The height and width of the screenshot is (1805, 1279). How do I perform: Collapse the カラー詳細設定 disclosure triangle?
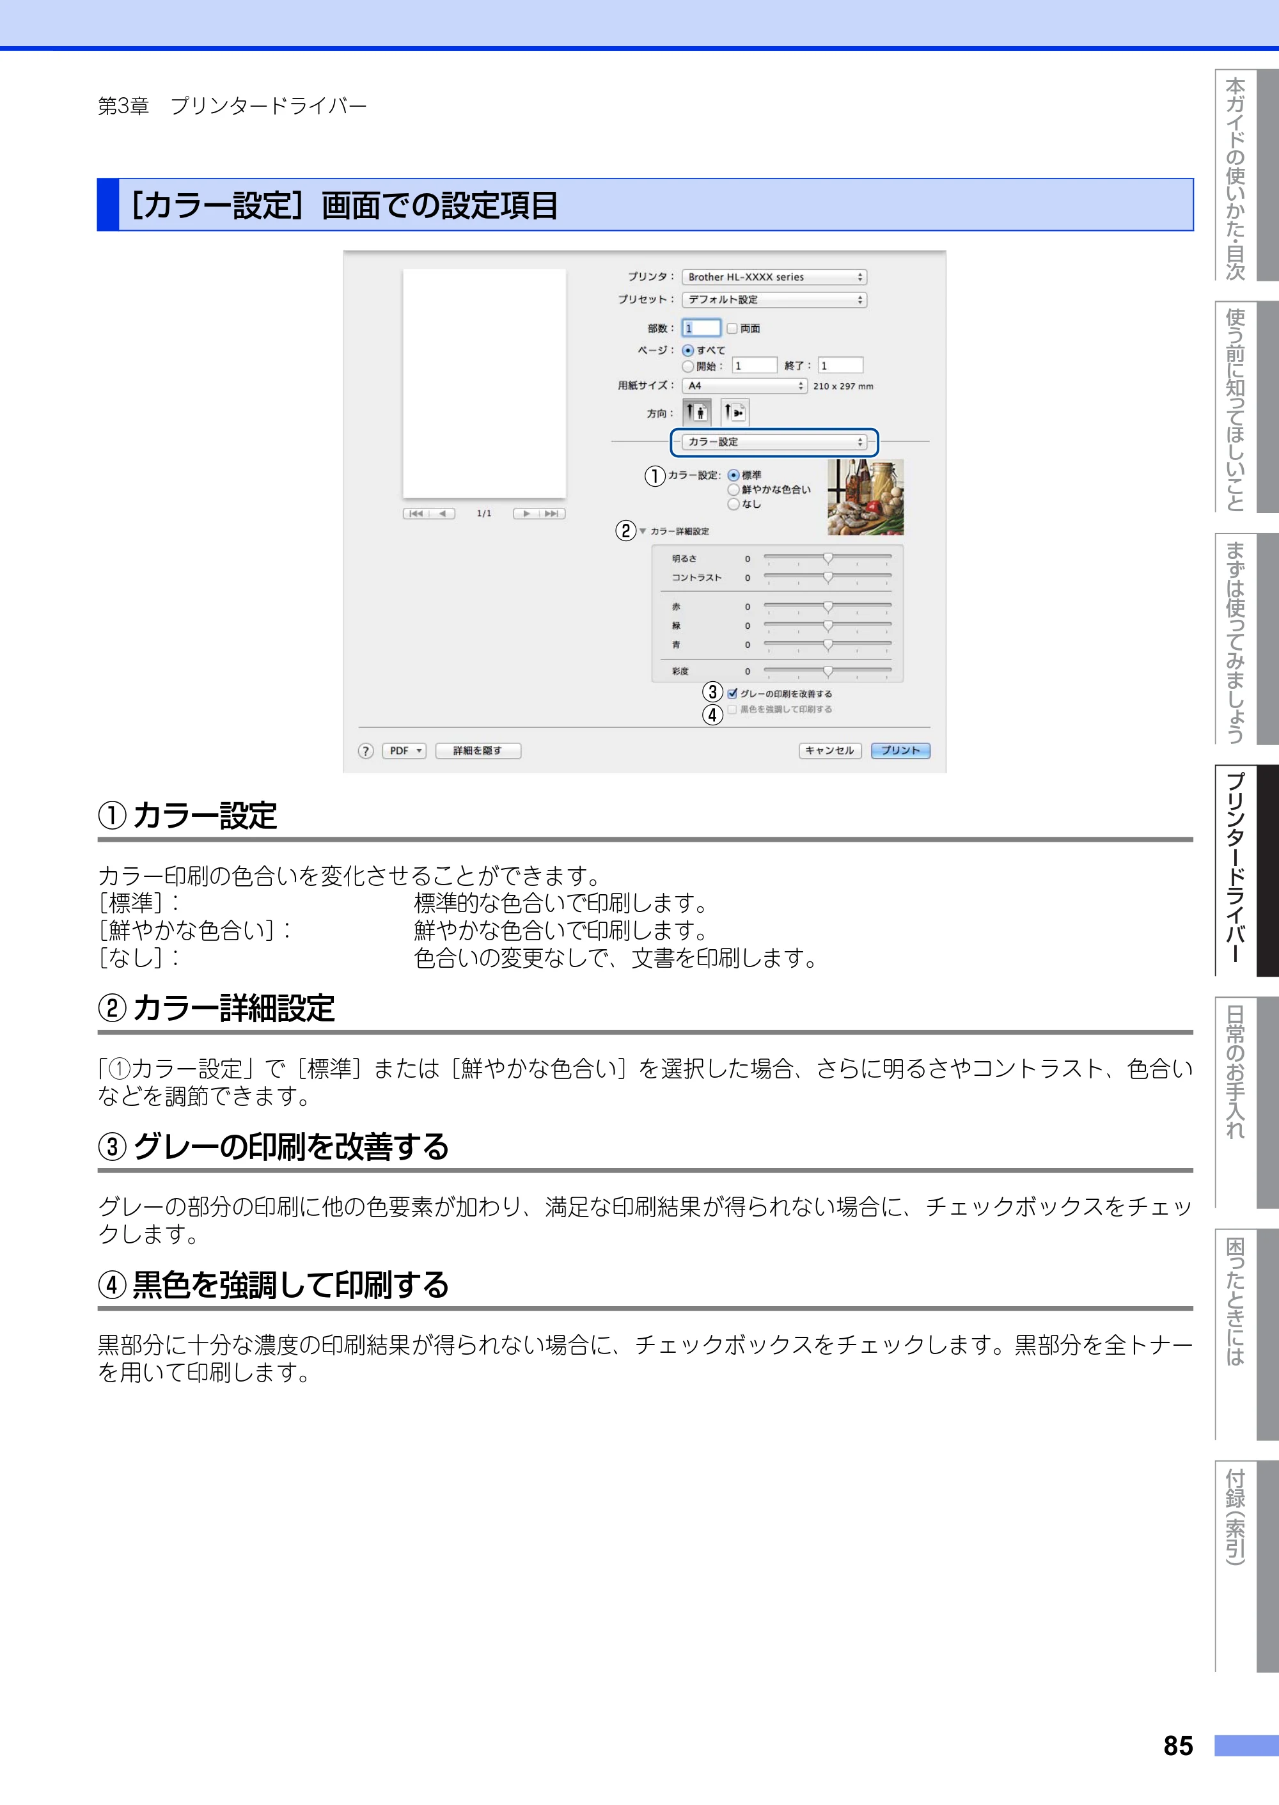[643, 531]
